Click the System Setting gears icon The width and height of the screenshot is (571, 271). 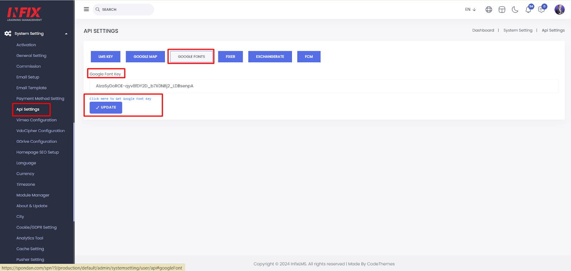click(8, 33)
